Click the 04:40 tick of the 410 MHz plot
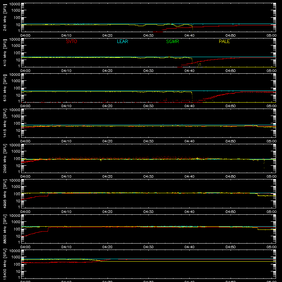The image size is (282, 282). point(189,71)
